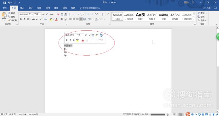Open the mini toolbar font size dropdown
This screenshot has width=219, height=116.
[x=83, y=35]
